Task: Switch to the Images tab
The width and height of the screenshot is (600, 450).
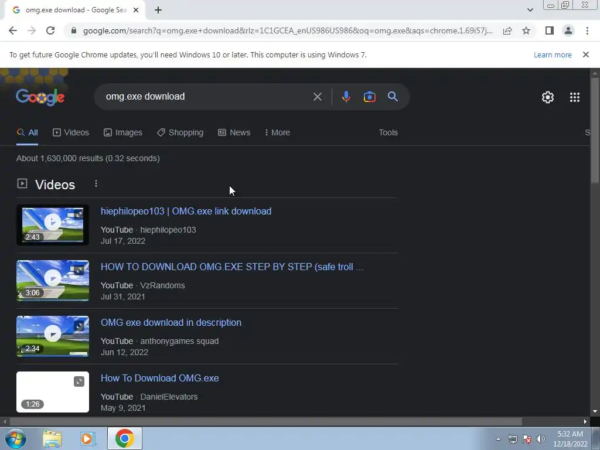Action: coord(123,133)
